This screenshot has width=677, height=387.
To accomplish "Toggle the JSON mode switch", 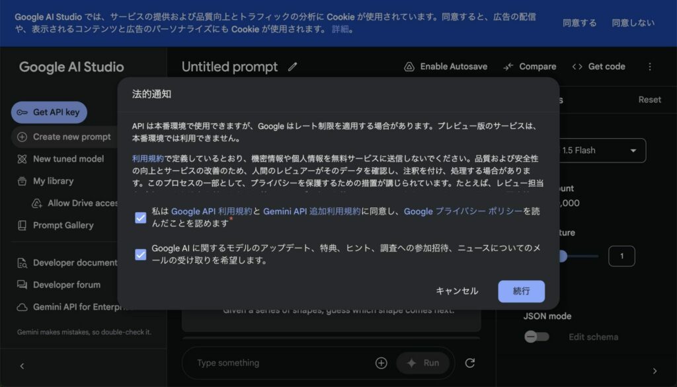I will pyautogui.click(x=537, y=337).
